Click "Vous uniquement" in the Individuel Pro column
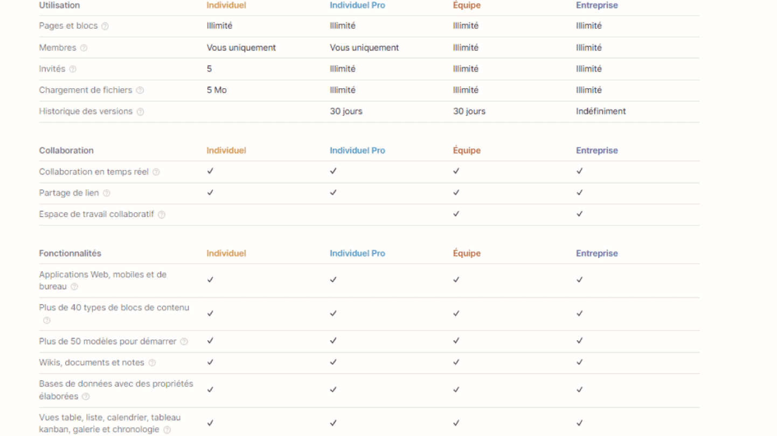The width and height of the screenshot is (777, 436). (364, 47)
